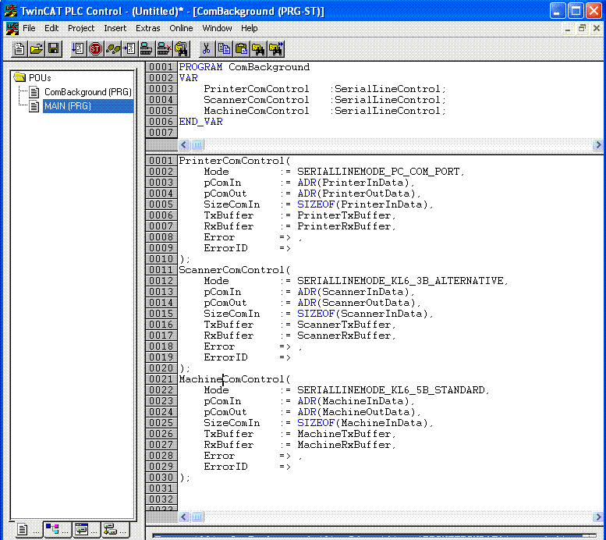This screenshot has width=606, height=540.
Task: Click the horizontal scroll thumb in declaration pane
Action: point(197,145)
